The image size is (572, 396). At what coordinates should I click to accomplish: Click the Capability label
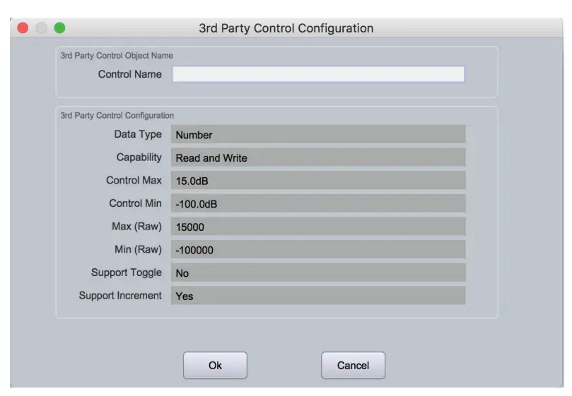(139, 157)
